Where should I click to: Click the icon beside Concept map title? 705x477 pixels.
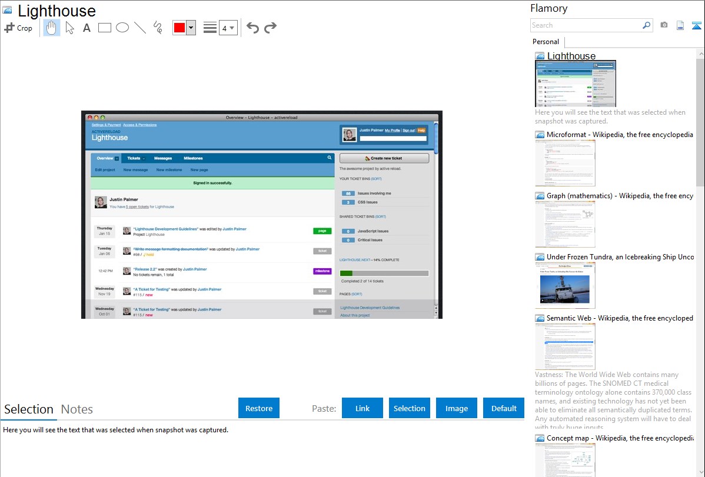pyautogui.click(x=540, y=438)
